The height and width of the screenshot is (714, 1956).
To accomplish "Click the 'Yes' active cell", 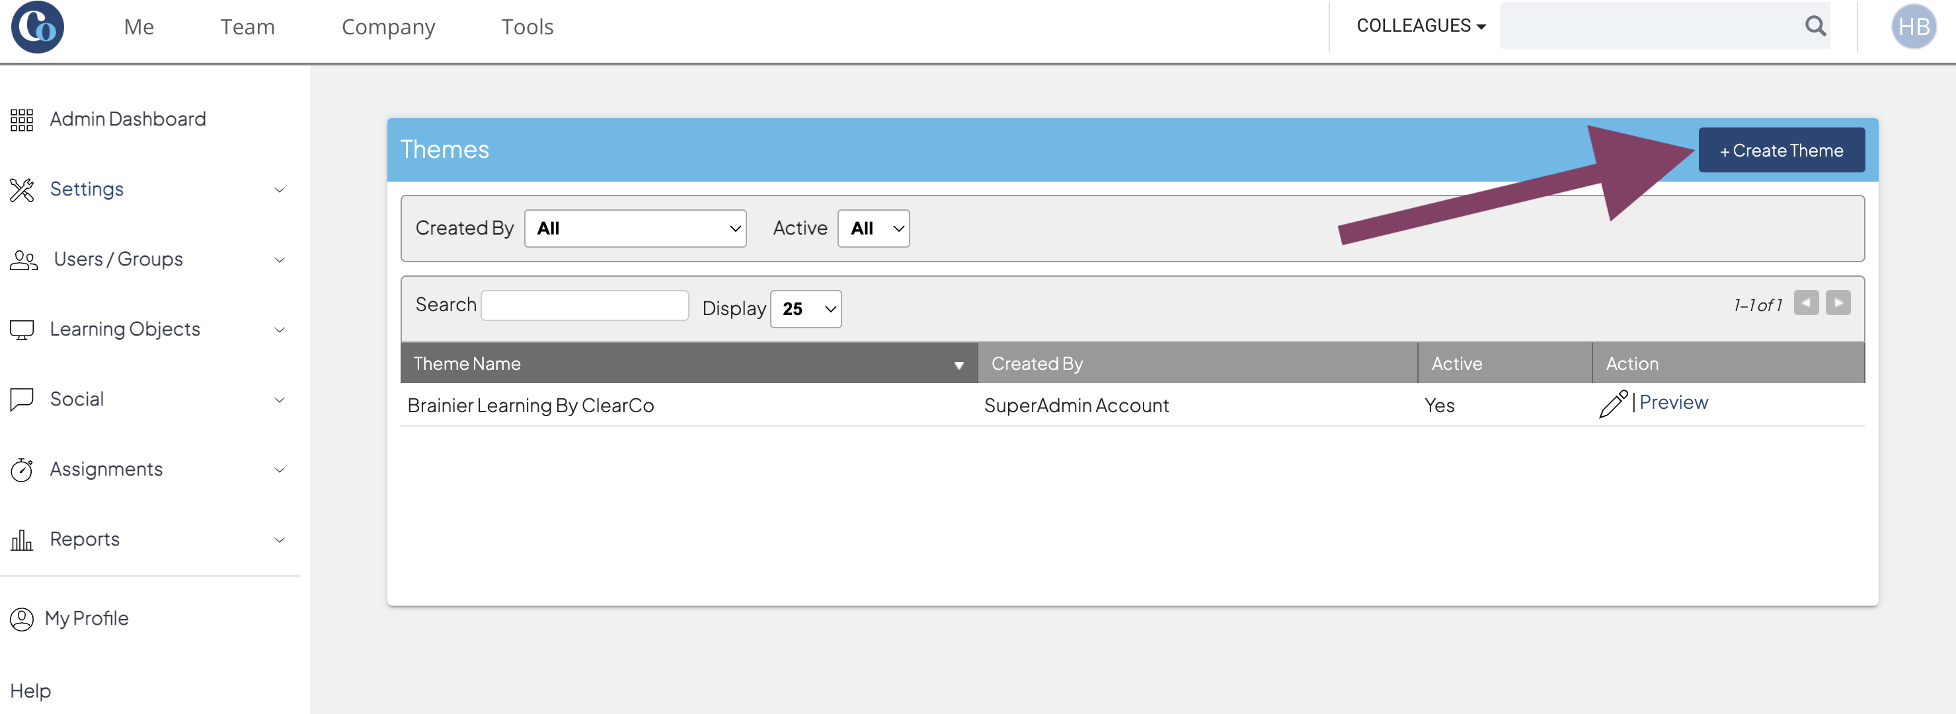I will (x=1440, y=406).
